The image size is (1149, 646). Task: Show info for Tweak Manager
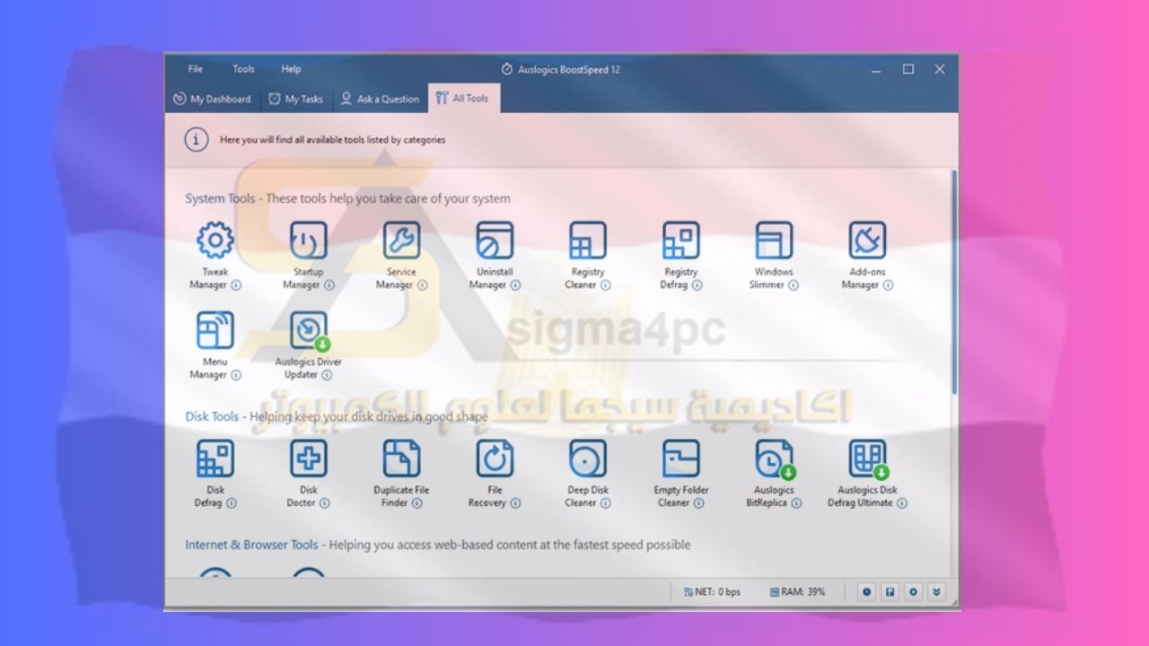tap(236, 285)
